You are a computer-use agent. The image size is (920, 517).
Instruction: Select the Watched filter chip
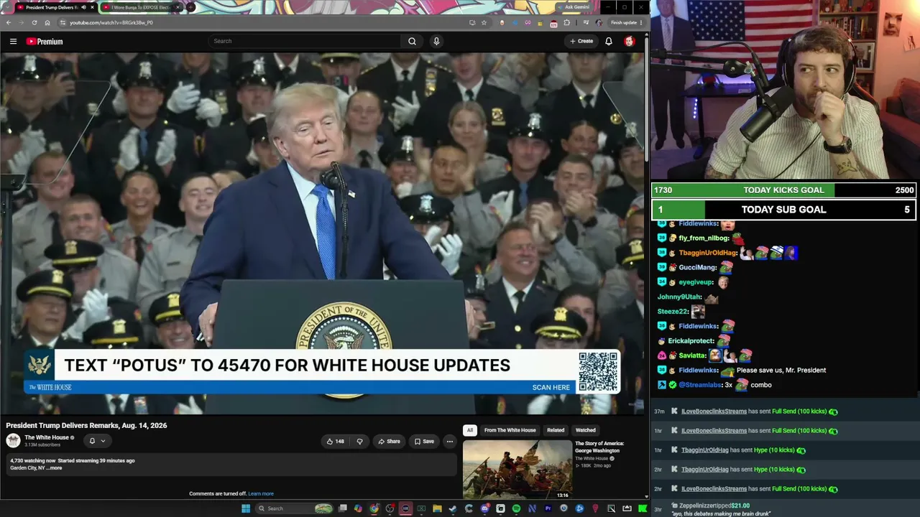(585, 430)
